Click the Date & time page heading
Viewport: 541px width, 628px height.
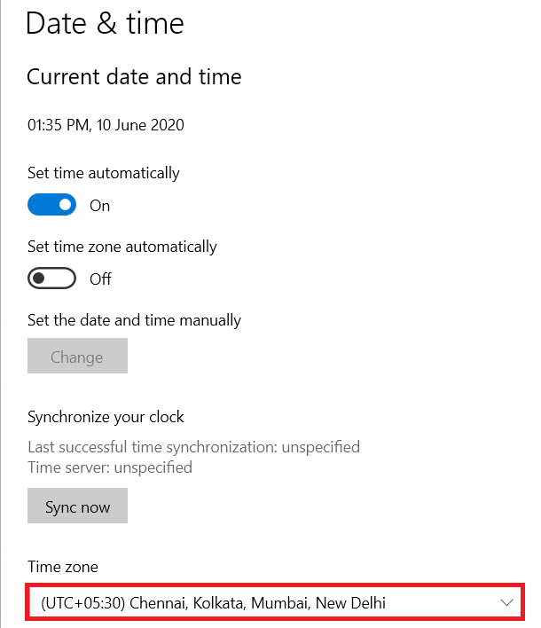point(105,24)
